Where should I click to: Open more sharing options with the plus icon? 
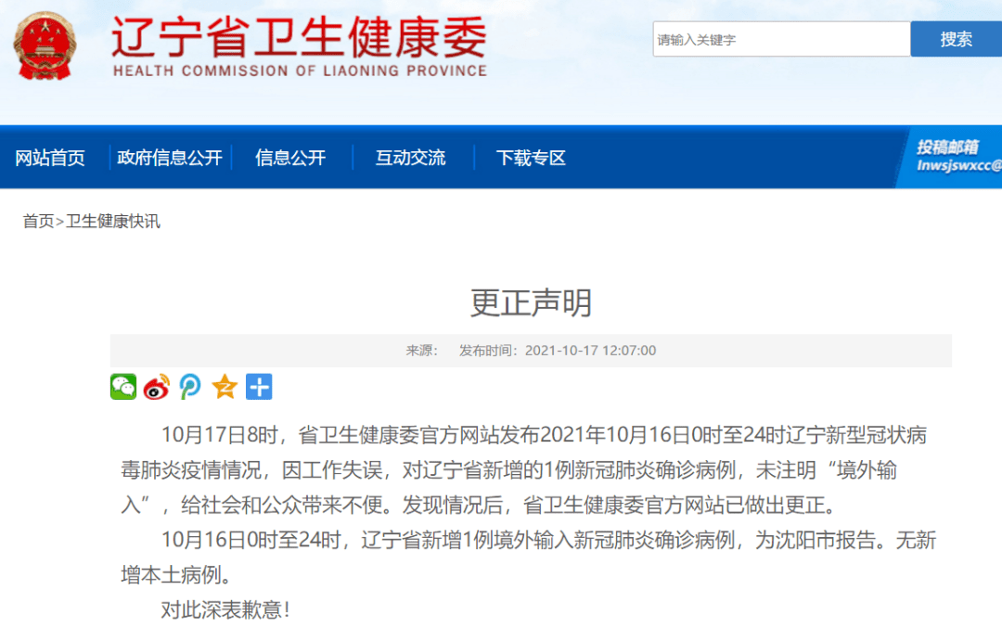pyautogui.click(x=258, y=387)
